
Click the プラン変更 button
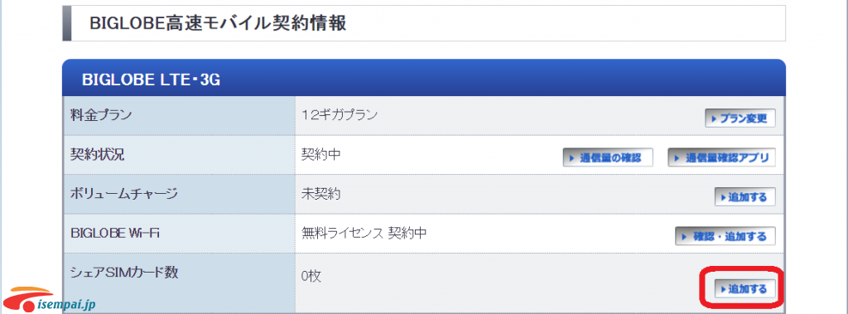pyautogui.click(x=740, y=118)
